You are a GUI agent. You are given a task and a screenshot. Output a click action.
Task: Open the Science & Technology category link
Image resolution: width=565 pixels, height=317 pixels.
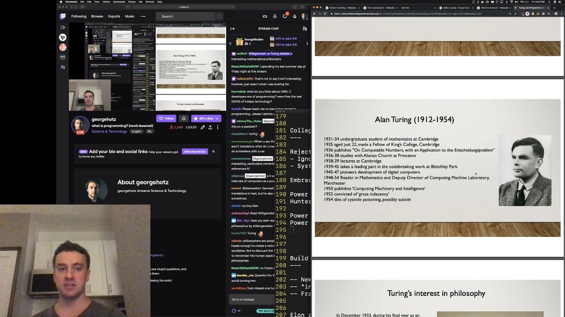click(x=109, y=131)
